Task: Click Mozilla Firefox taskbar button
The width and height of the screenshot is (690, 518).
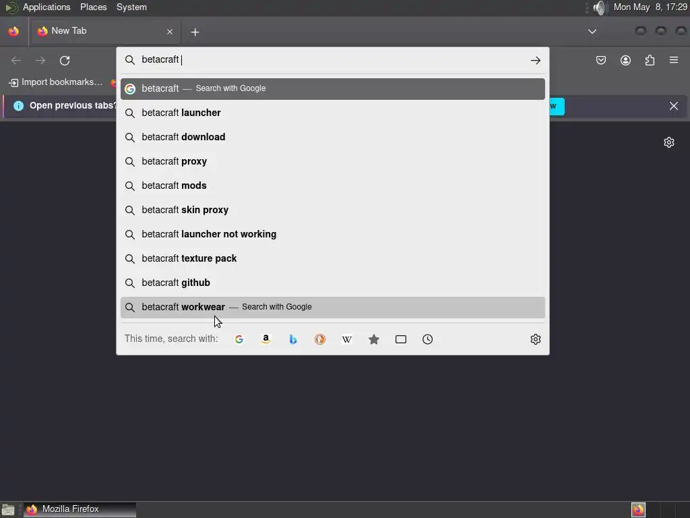Action: coord(80,510)
